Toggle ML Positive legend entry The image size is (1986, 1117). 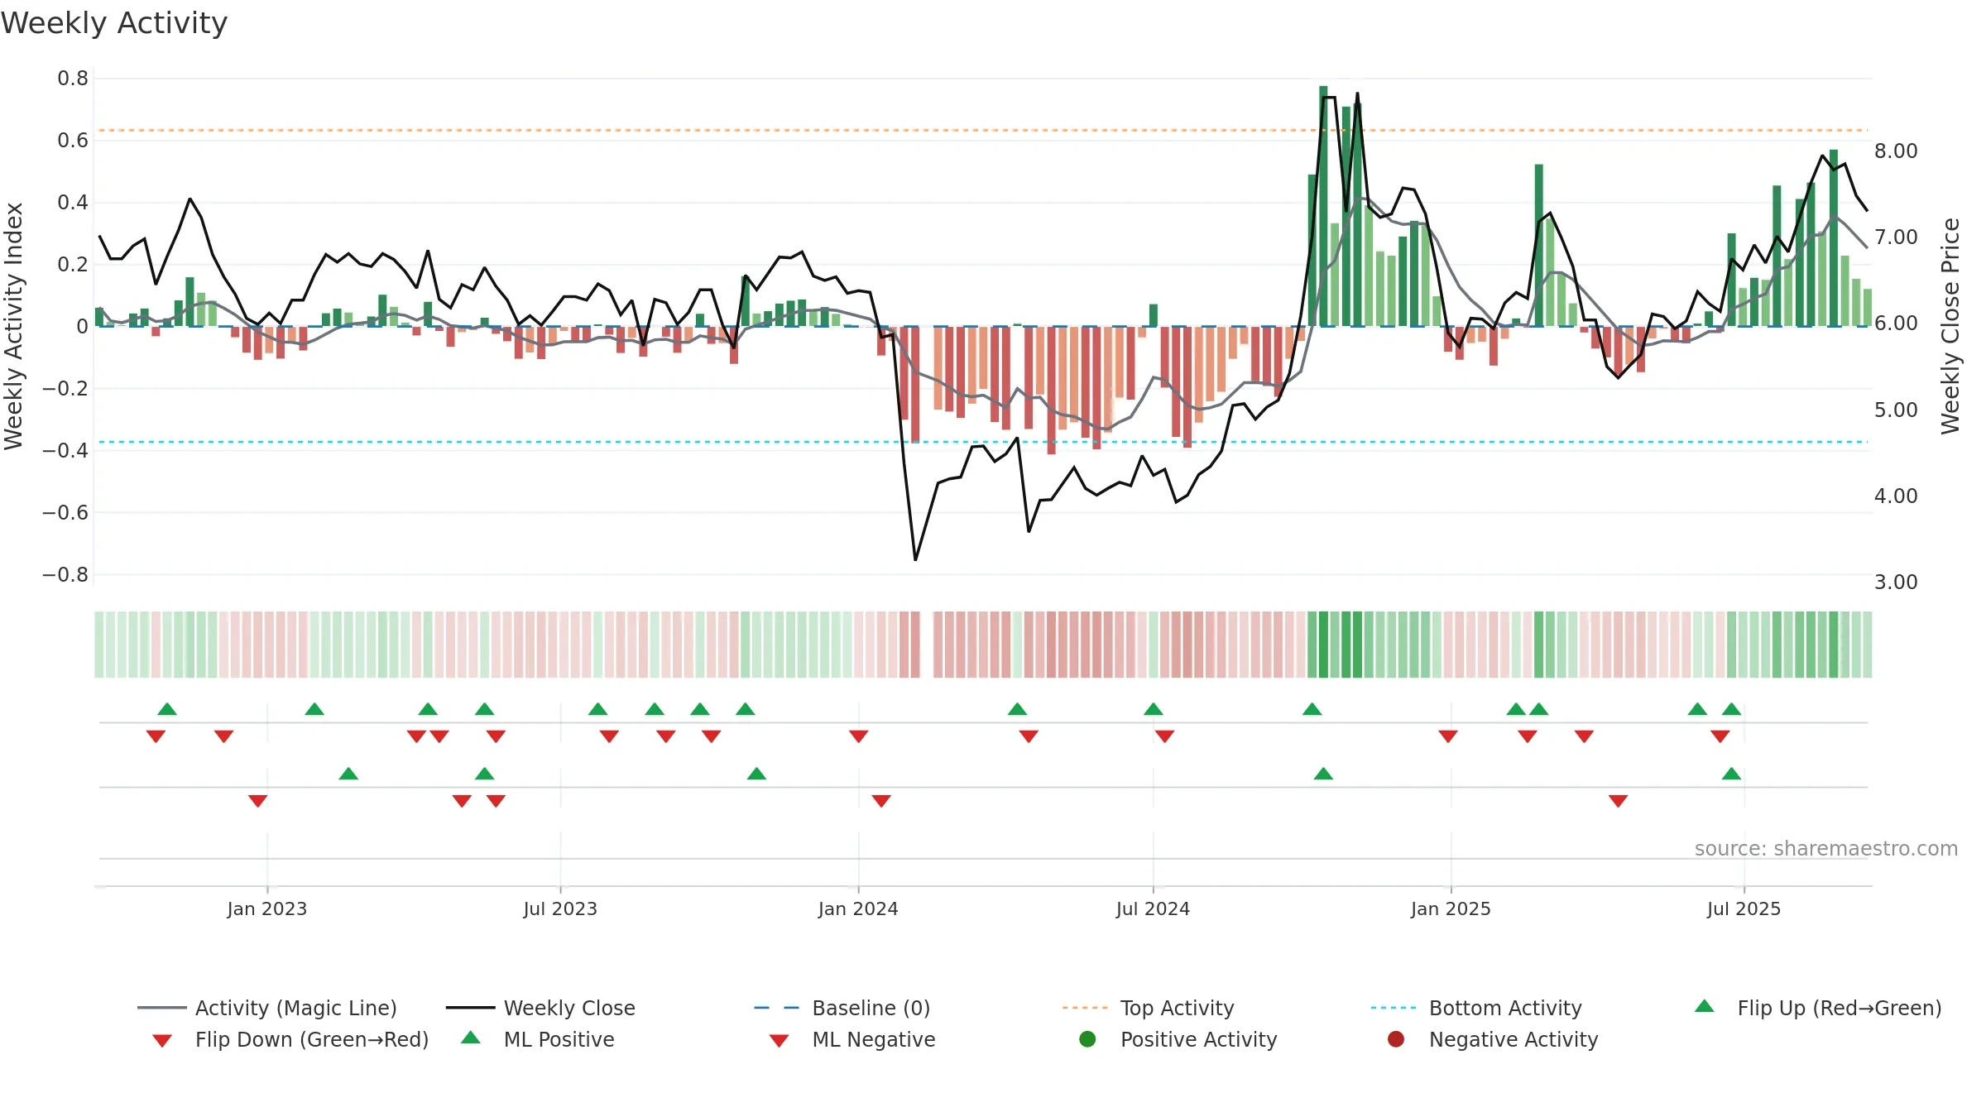[x=538, y=1039]
